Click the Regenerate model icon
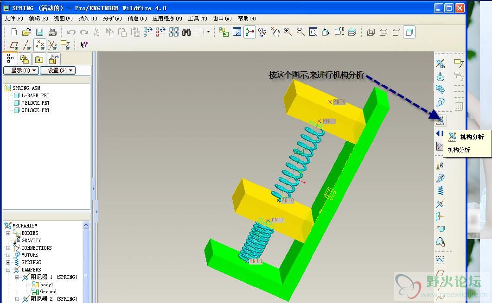The height and width of the screenshot is (303, 492). click(148, 32)
